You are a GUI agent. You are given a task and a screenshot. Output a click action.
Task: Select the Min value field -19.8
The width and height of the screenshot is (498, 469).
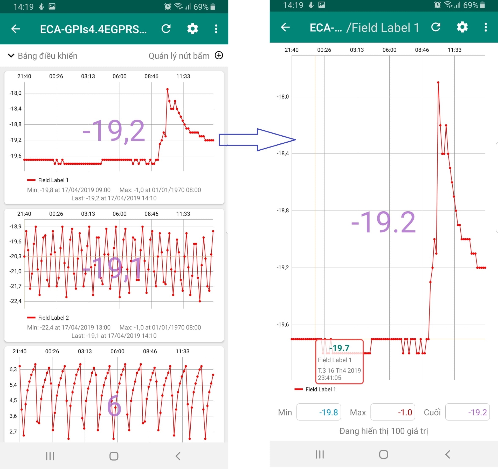[x=319, y=412]
